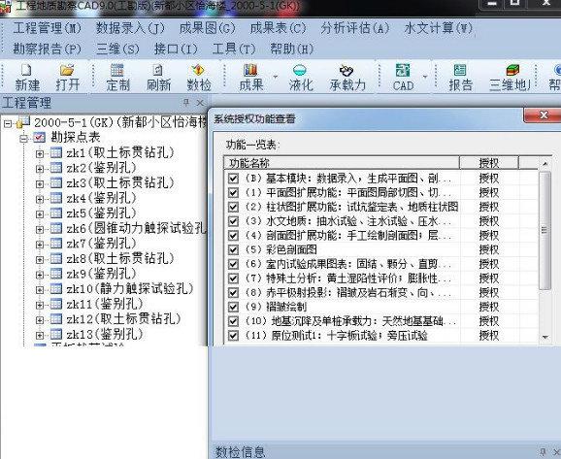The width and height of the screenshot is (561, 459).
Task: Click the function list vertical scrollbar
Action: point(544,250)
